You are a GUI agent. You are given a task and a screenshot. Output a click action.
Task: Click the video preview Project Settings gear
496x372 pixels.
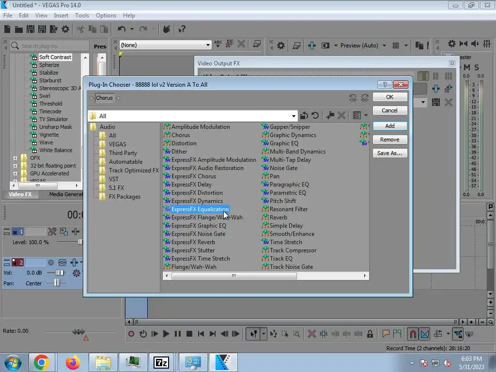coord(280,46)
